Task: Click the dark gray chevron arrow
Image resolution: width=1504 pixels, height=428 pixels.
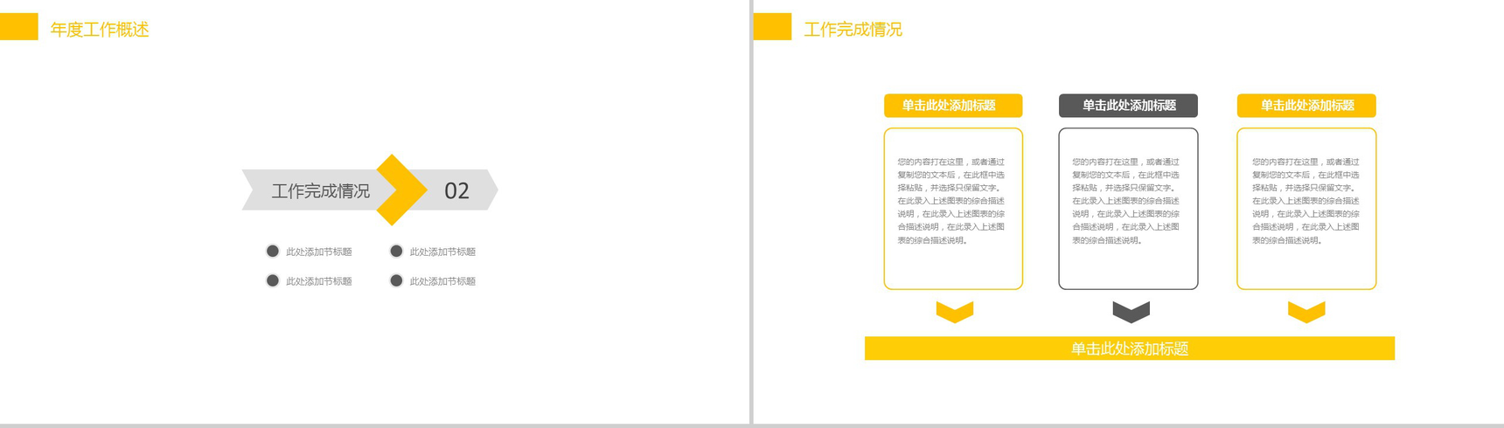Action: tap(1131, 312)
